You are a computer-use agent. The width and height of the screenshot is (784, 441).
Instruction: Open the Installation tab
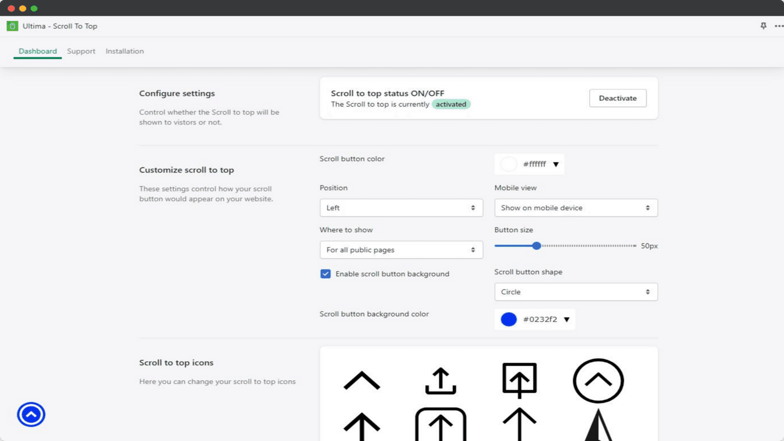coord(124,51)
